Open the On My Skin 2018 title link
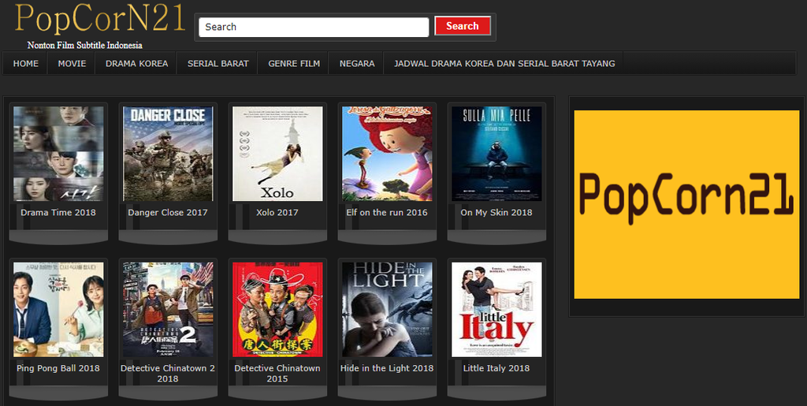 point(496,213)
